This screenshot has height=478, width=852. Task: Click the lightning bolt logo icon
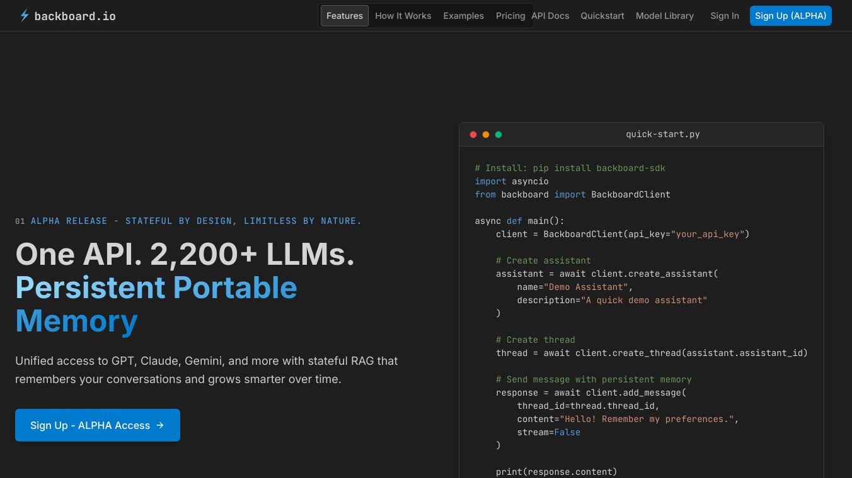tap(24, 16)
